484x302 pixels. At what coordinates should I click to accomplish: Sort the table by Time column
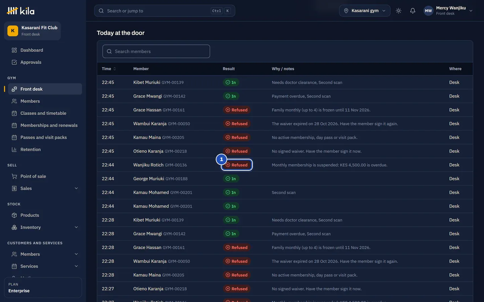point(109,69)
